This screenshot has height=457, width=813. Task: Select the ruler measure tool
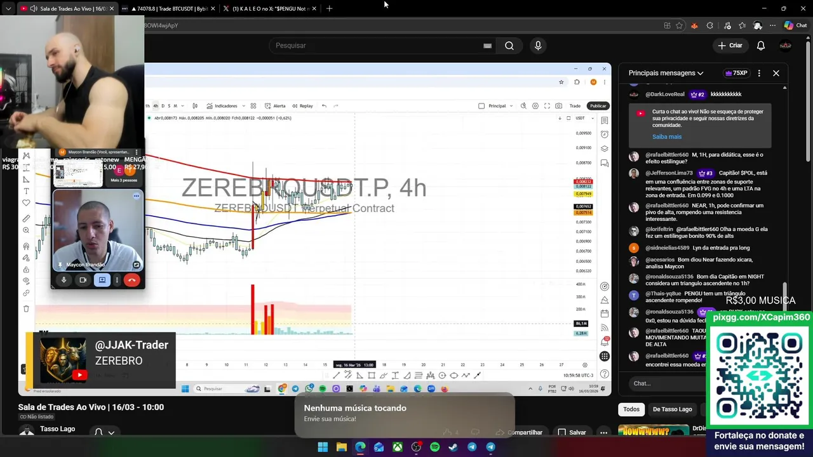point(26,218)
